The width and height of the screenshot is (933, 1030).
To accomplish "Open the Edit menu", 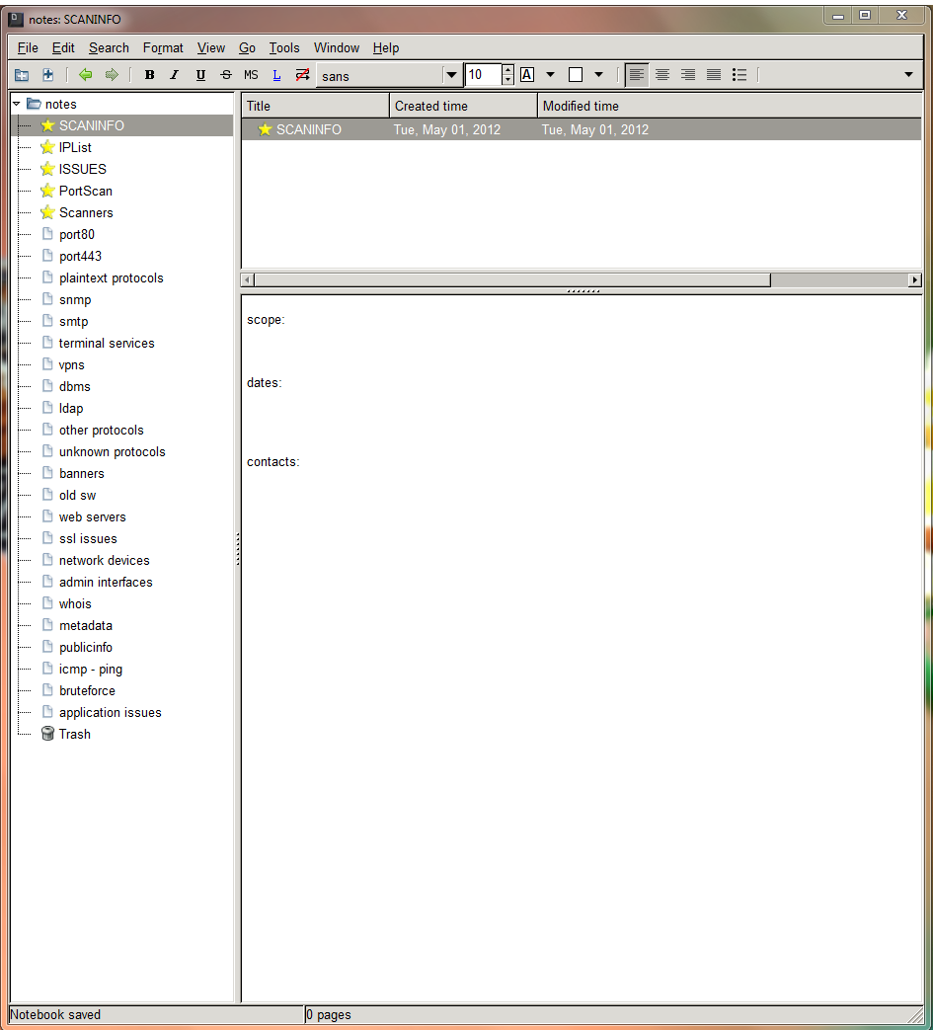I will click(64, 48).
